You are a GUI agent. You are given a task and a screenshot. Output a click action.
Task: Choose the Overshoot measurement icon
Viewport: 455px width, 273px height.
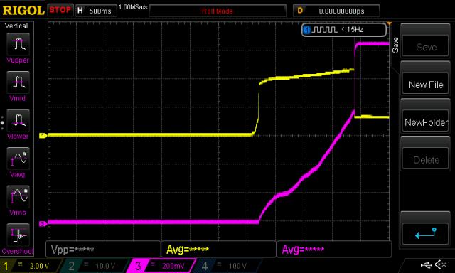coord(18,235)
